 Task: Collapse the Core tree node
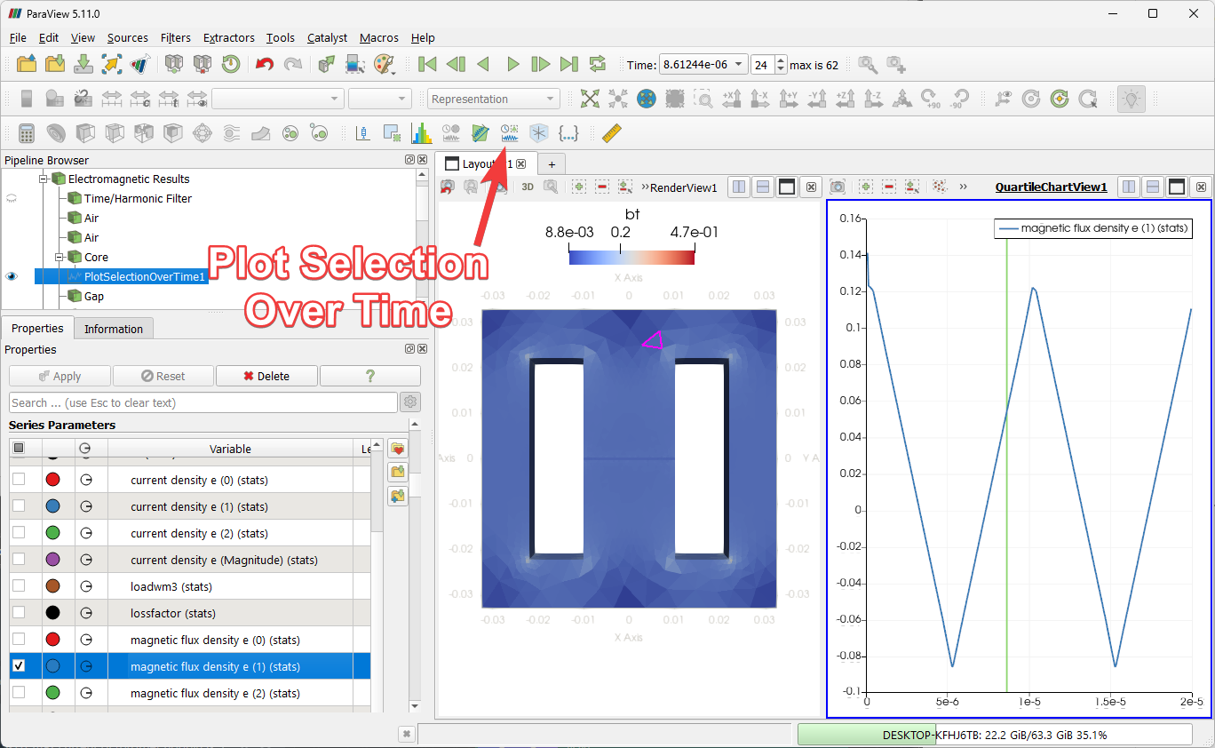click(59, 257)
